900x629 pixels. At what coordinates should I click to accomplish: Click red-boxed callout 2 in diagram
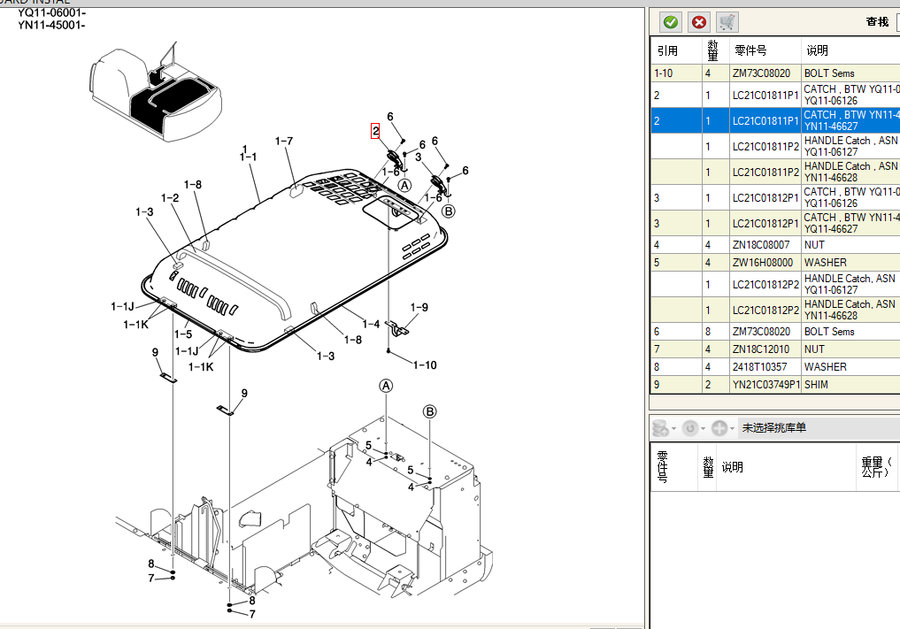[375, 131]
